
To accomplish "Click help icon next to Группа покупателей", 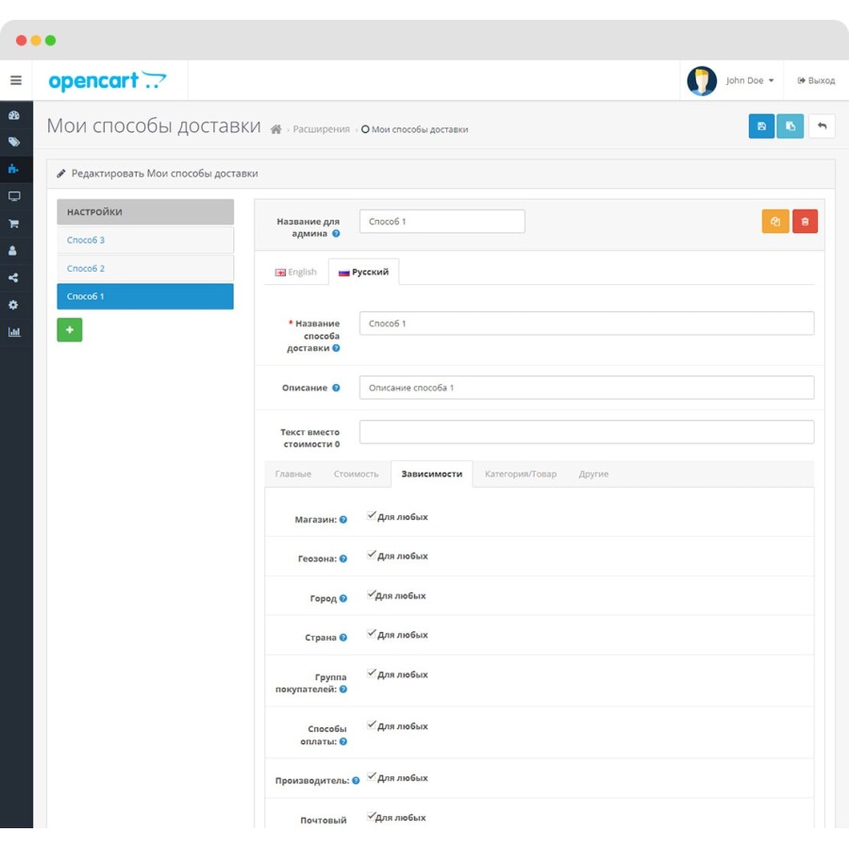I will (343, 690).
